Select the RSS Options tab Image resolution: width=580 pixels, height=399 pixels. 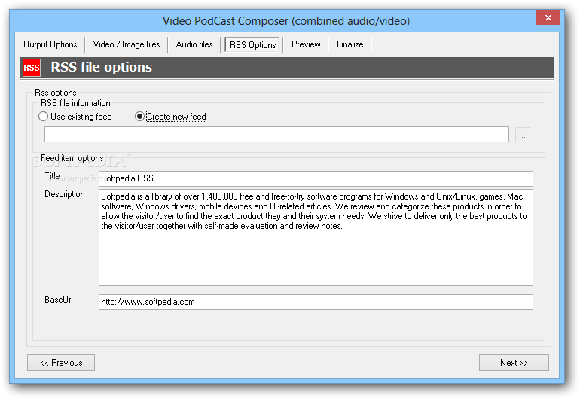click(x=252, y=44)
